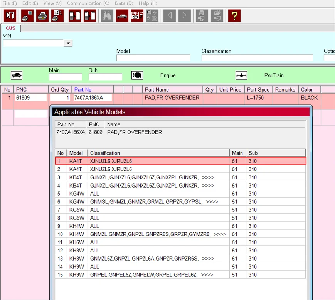Click the car body icon button
This screenshot has height=300, width=335.
point(17,75)
